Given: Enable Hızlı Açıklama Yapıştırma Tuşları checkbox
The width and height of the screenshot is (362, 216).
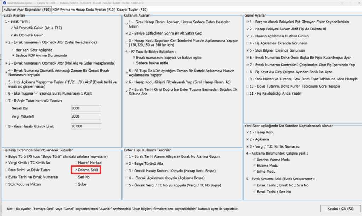Looking at the screenshot, I should pyautogui.click(x=6, y=84).
